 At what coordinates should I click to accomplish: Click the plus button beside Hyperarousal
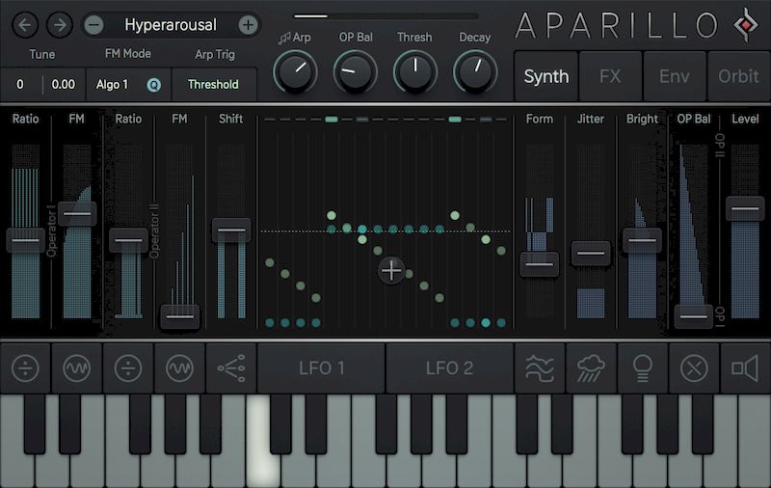pos(249,25)
